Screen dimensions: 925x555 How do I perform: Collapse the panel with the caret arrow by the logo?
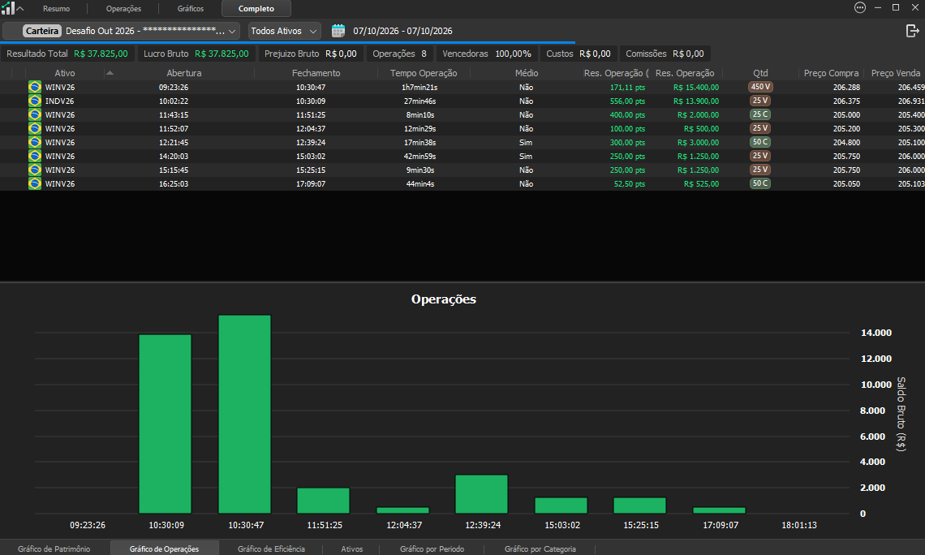20,8
